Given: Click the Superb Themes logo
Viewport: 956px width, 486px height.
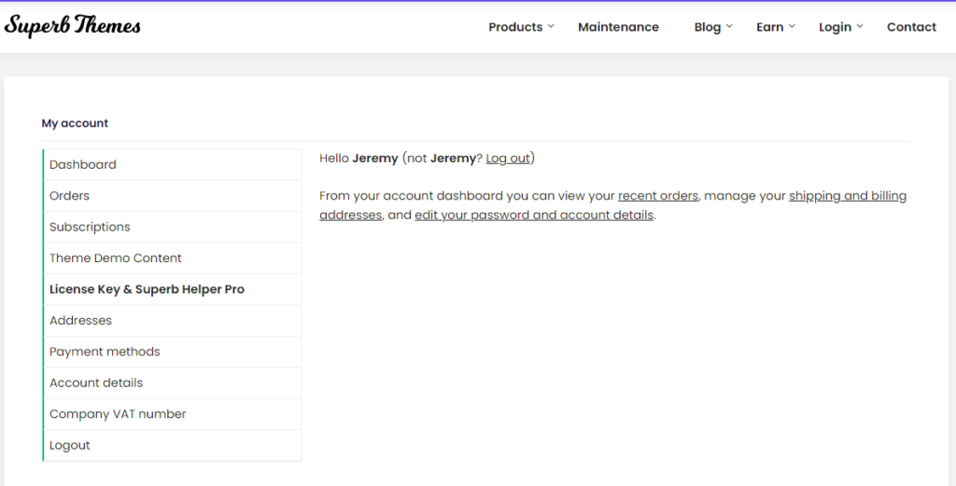Looking at the screenshot, I should click(73, 25).
